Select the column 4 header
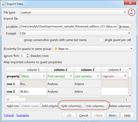 [x=115, y=70]
